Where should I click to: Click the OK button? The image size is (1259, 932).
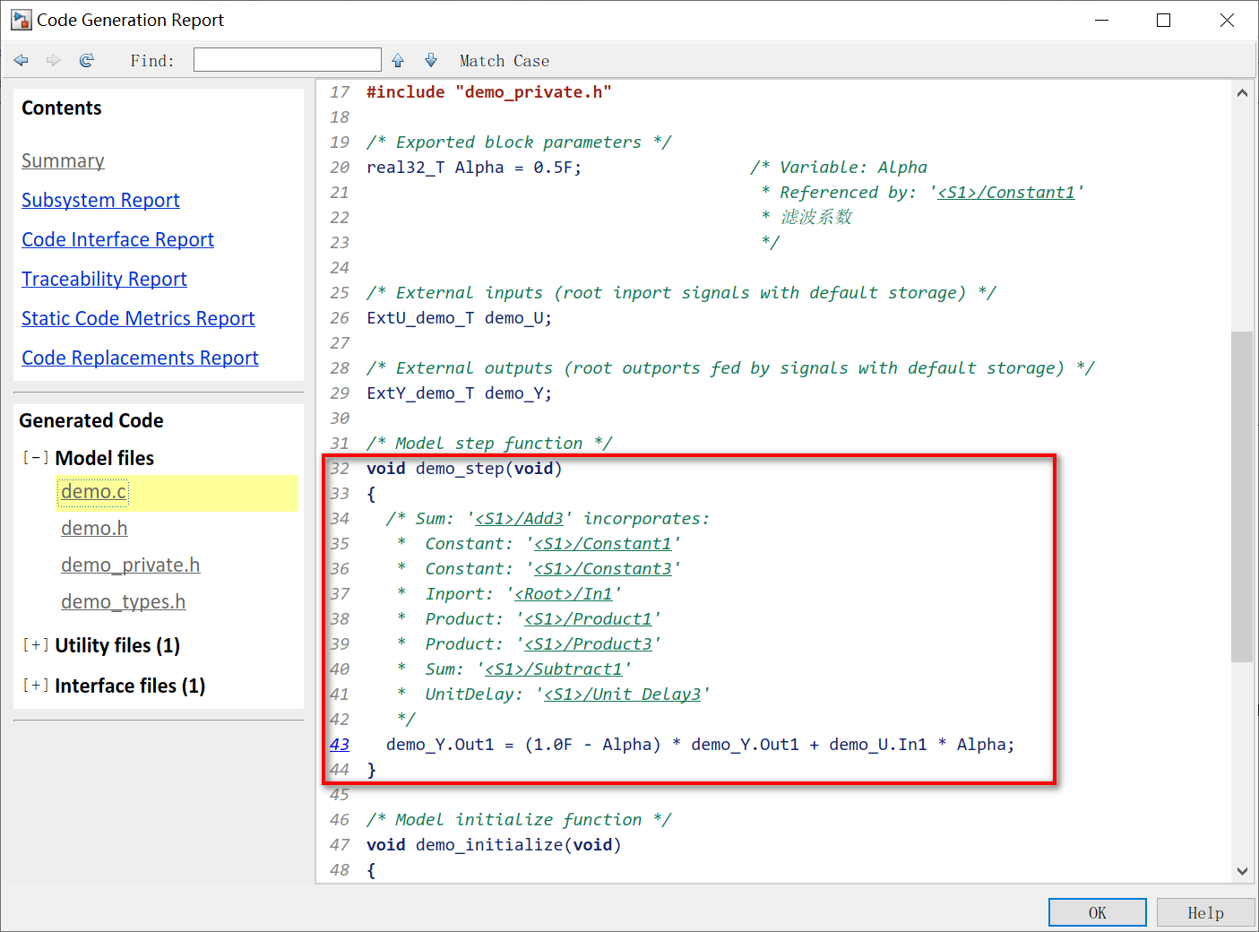tap(1098, 912)
